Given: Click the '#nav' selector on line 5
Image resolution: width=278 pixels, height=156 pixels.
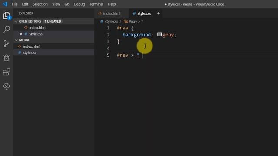Looking at the screenshot, I should pos(122,55).
